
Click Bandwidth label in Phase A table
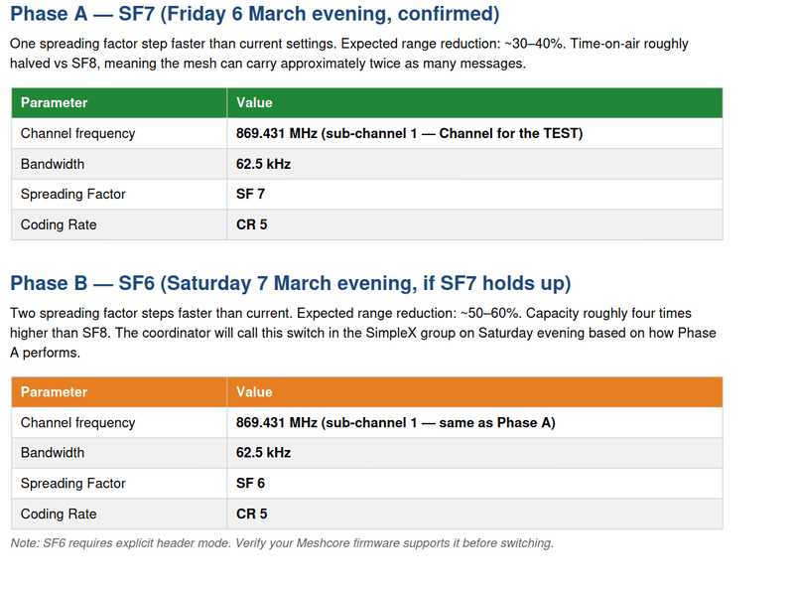53,164
